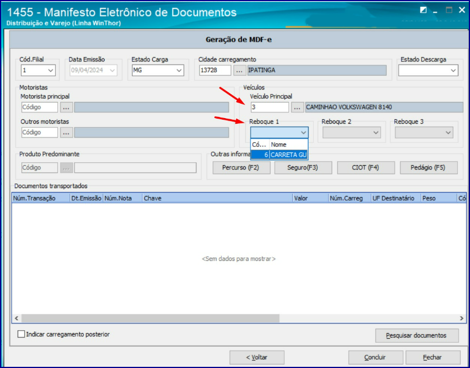Viewport: 470px width, 368px height.
Task: Sort by Dt.Emissão column header
Action: (x=86, y=198)
